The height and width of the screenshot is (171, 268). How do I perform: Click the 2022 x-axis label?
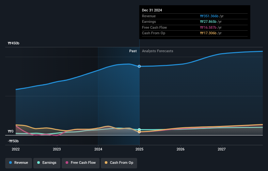pyautogui.click(x=16, y=149)
